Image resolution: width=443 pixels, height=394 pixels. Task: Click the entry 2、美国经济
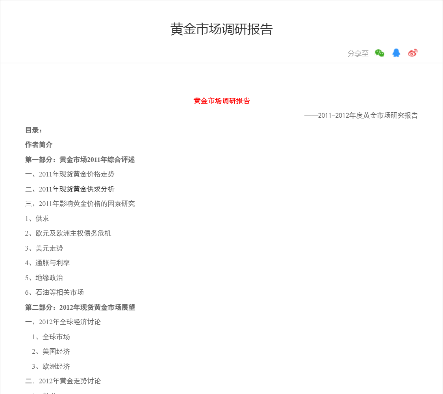51,351
